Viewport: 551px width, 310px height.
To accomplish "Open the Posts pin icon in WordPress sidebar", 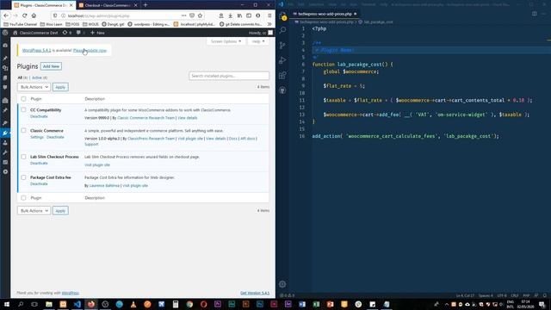I will click(5, 58).
